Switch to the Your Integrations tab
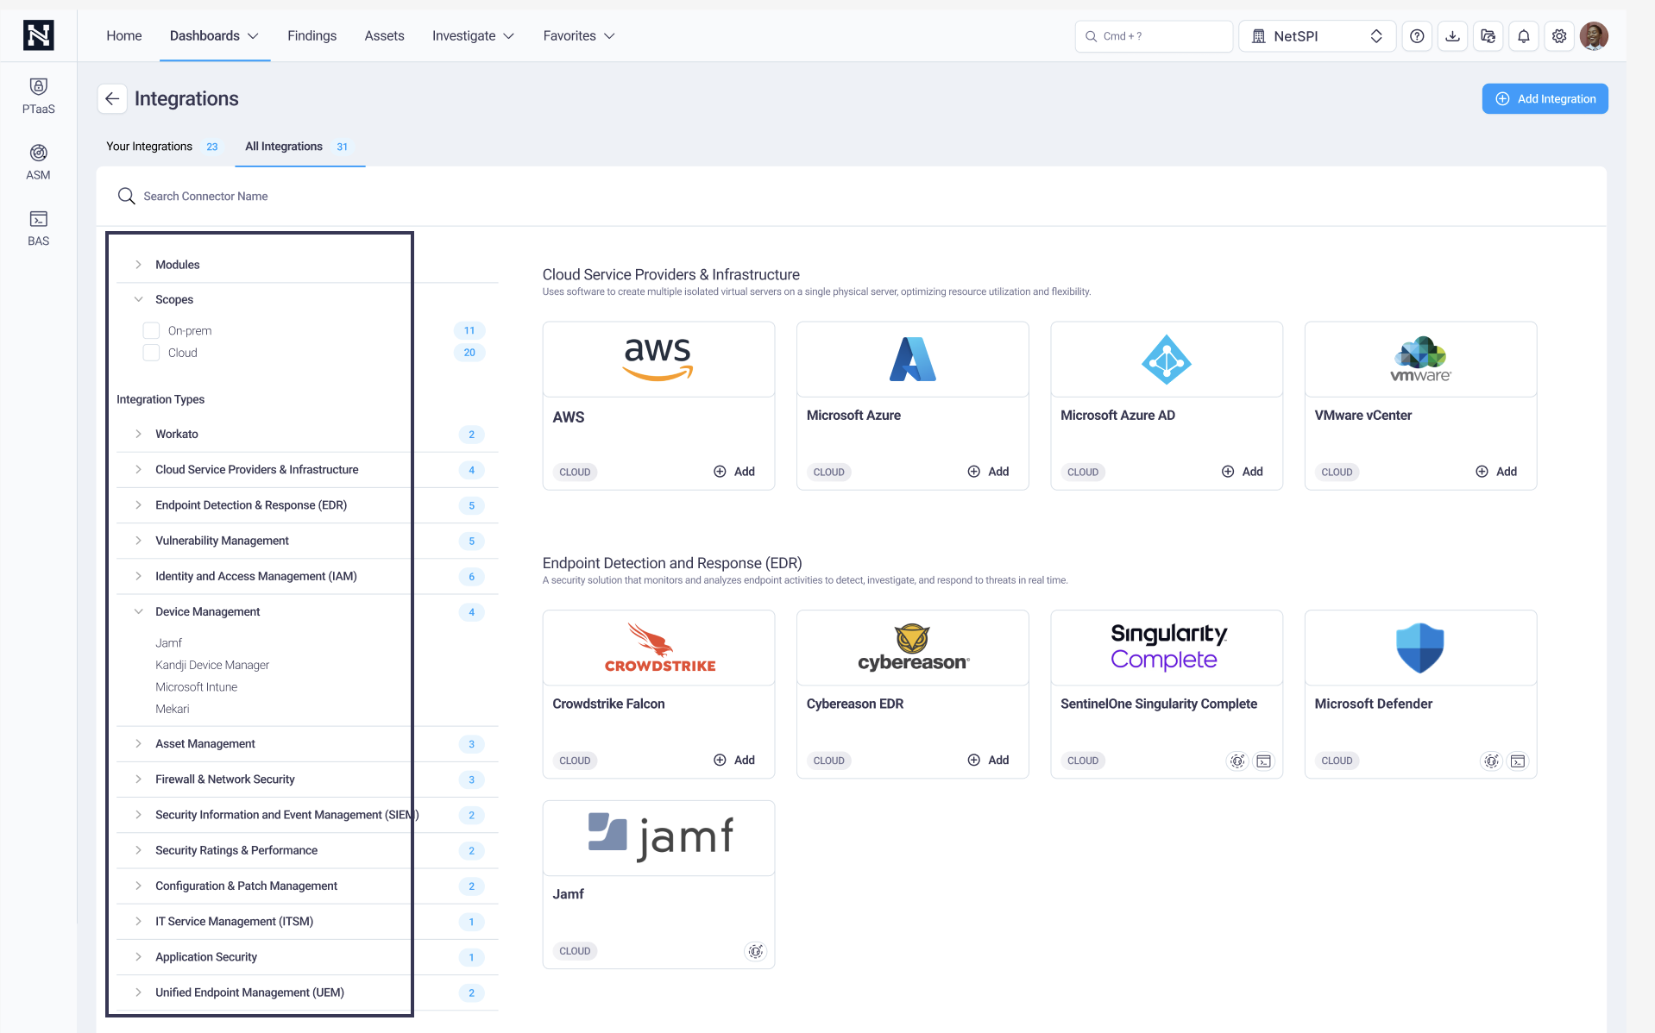1655x1033 pixels. [162, 147]
